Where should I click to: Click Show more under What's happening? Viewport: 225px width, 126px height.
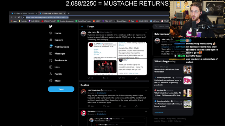pos(159,113)
